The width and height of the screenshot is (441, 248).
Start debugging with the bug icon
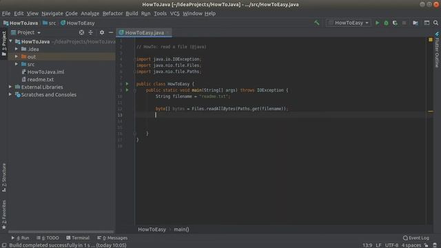click(x=386, y=23)
